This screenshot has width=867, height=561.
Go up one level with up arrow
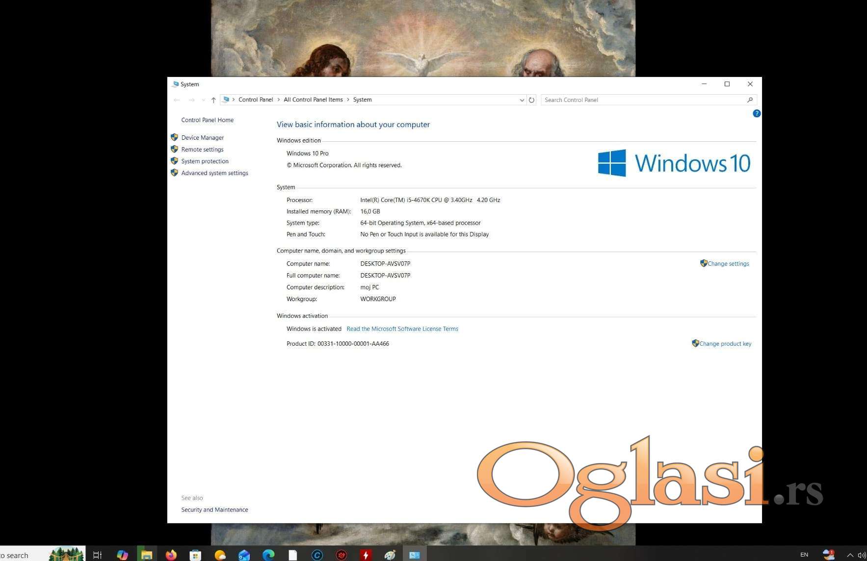point(213,100)
